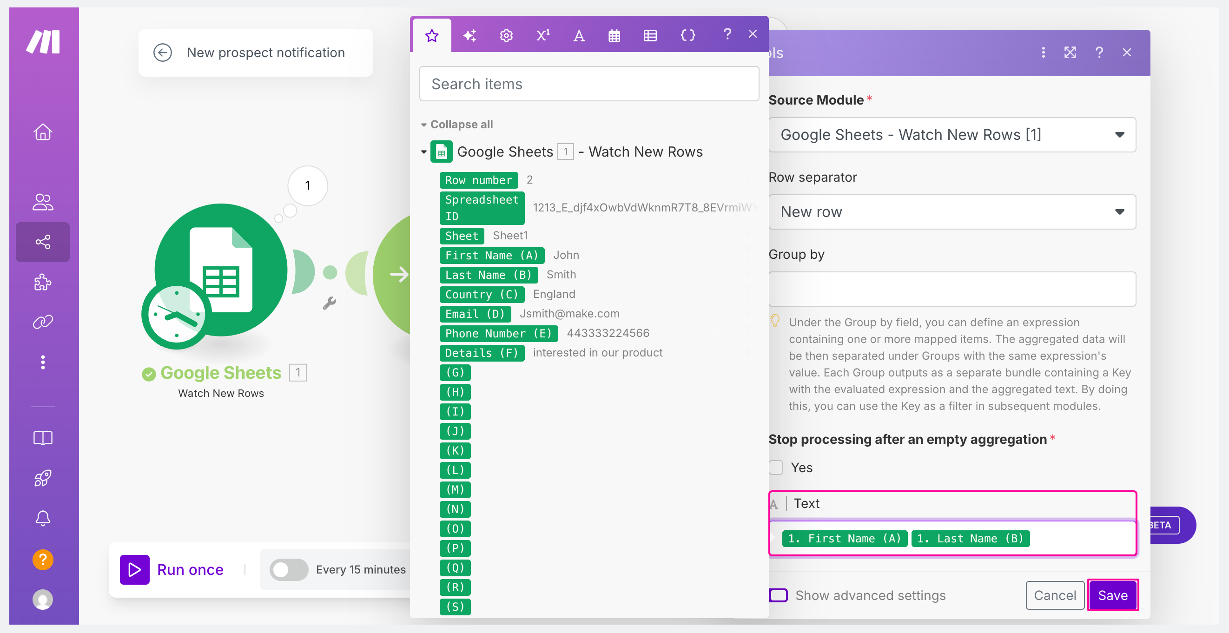Switch to the Date and time functions tab
1229x633 pixels.
coord(614,35)
